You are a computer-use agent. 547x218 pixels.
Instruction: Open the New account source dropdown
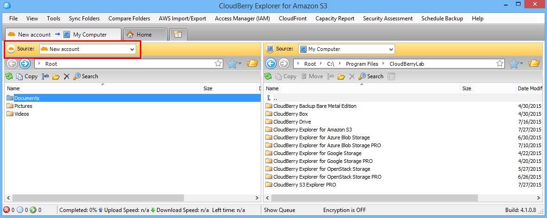[132, 49]
